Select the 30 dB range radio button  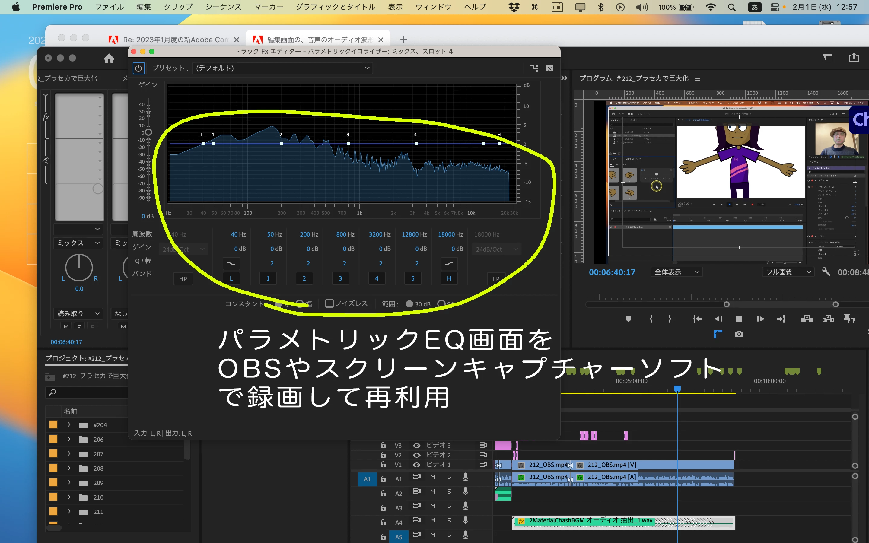[409, 304]
